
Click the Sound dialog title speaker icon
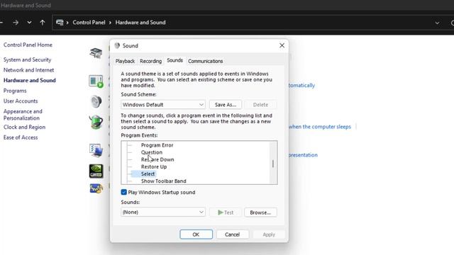[x=117, y=45]
